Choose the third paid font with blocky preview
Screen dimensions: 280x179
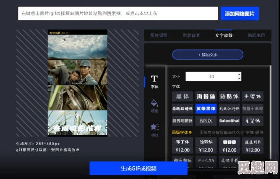click(x=229, y=146)
